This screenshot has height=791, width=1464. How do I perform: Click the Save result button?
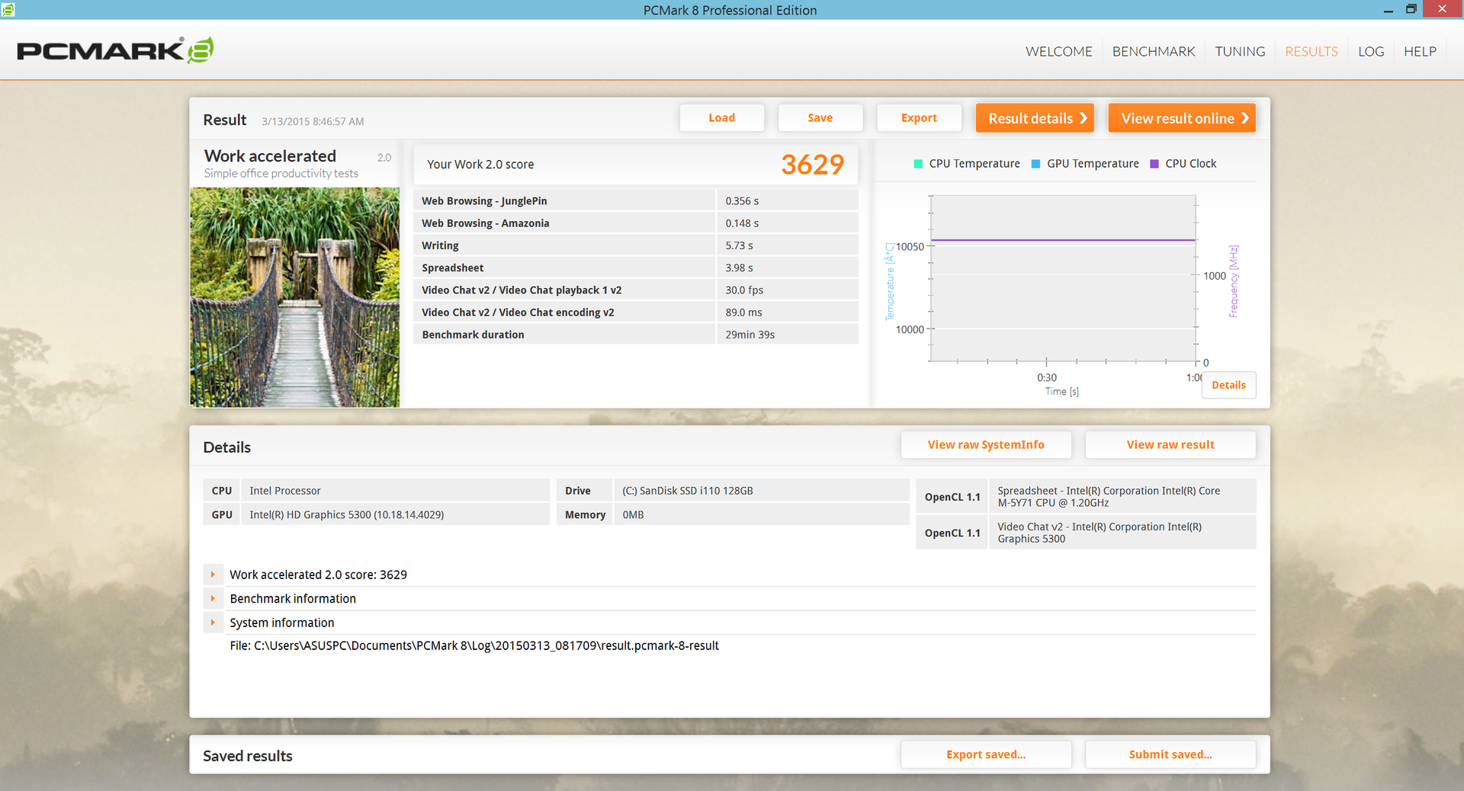tap(820, 118)
